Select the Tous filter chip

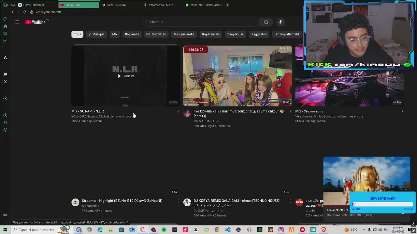click(x=77, y=34)
